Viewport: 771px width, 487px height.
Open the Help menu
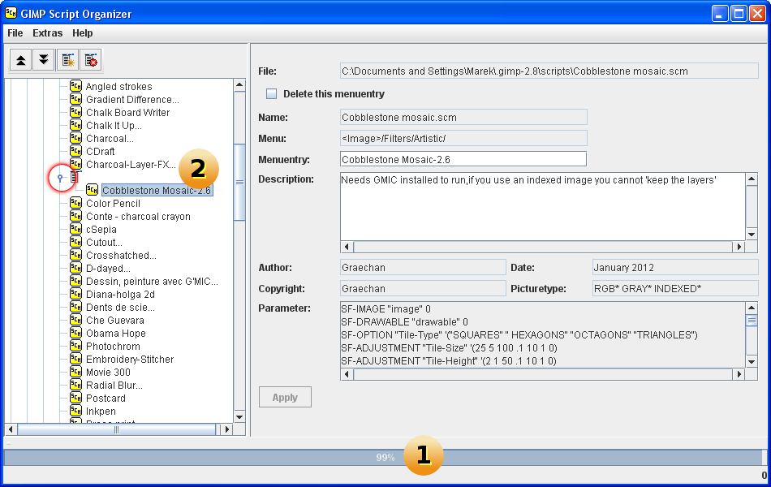tap(83, 33)
